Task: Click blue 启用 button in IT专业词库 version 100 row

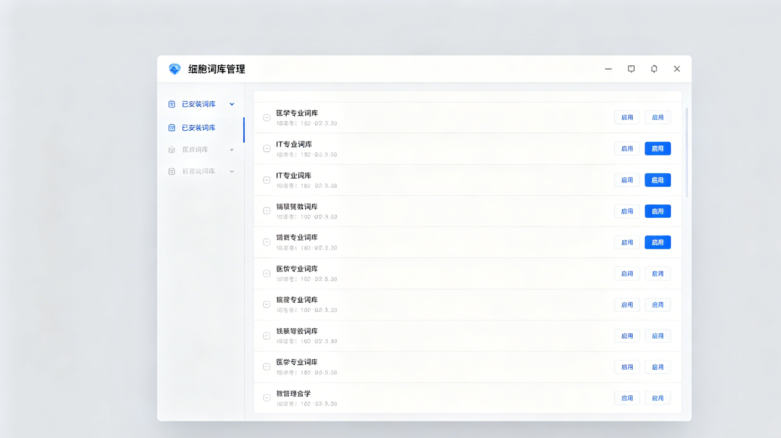Action: (x=658, y=180)
